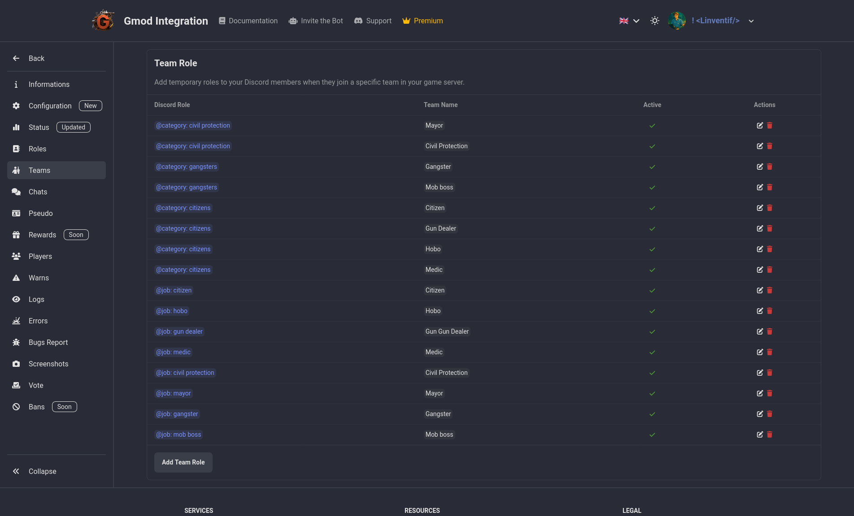The image size is (854, 516).
Task: Click the job: civil protection role tag
Action: pos(185,373)
